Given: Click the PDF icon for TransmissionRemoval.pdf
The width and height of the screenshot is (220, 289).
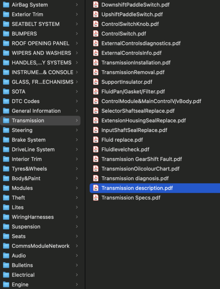Looking at the screenshot, I should click(x=96, y=72).
